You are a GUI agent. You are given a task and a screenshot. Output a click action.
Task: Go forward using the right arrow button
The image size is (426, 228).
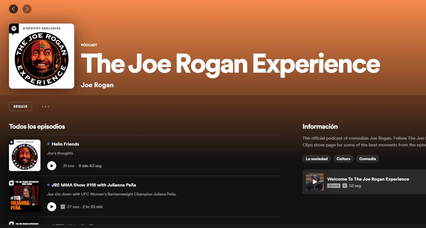(27, 9)
